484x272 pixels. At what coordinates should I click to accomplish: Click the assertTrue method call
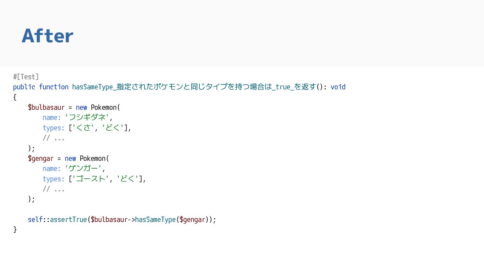[x=69, y=220]
